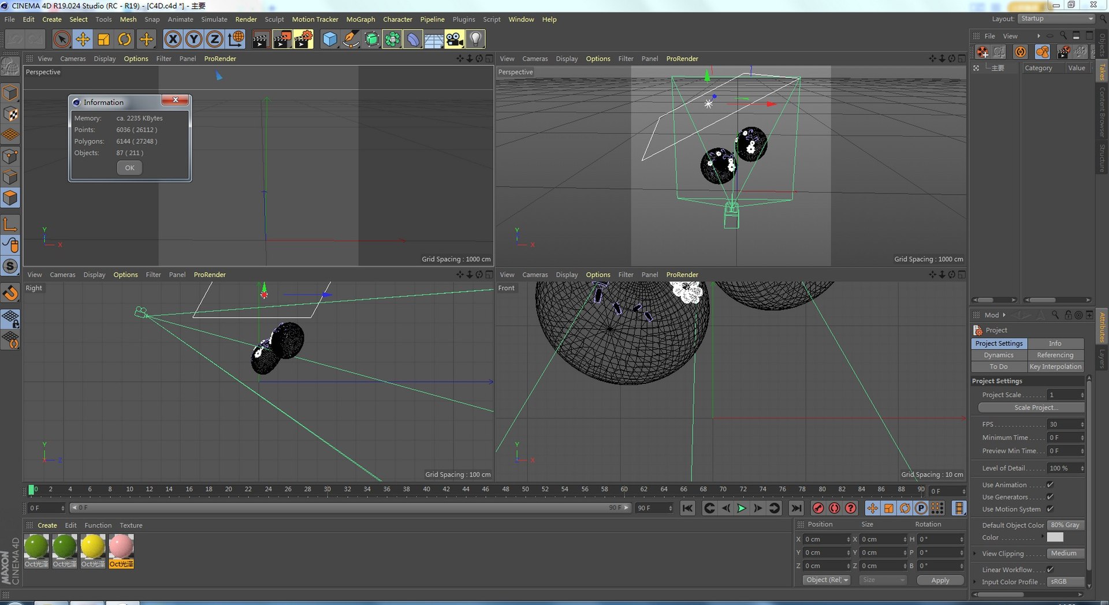Open the Input Color Profile sRGB dropdown
This screenshot has height=605, width=1109.
pos(1065,582)
